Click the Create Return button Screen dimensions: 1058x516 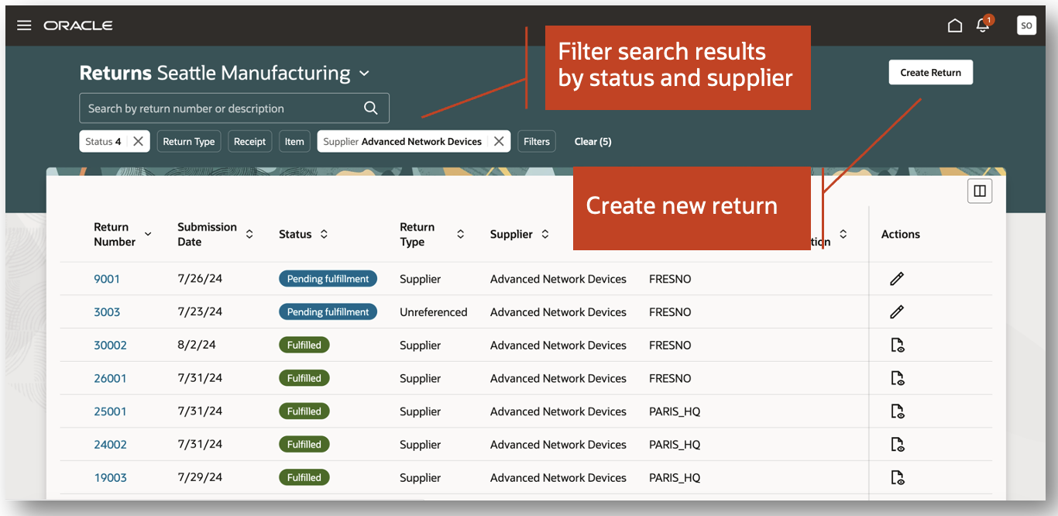[x=930, y=73]
